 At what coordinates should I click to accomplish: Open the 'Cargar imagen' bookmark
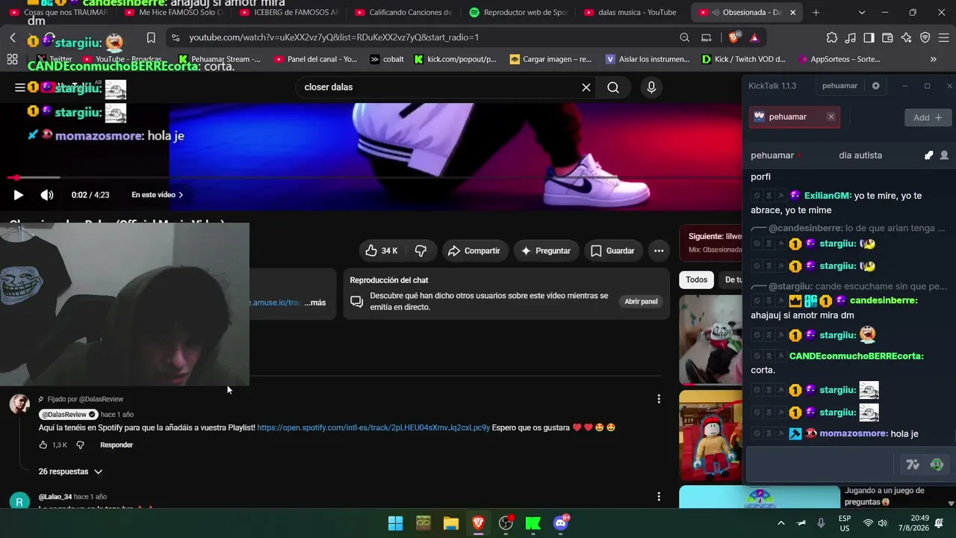click(x=551, y=59)
